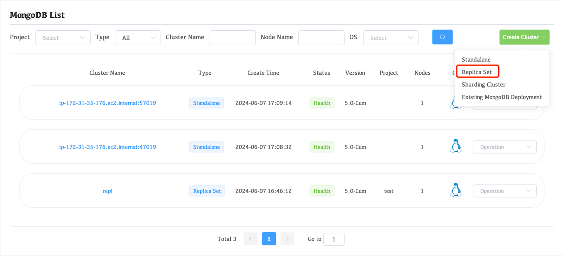This screenshot has width=563, height=256.
Task: Choose Standalone from the Create Cluster menu
Action: (x=476, y=60)
